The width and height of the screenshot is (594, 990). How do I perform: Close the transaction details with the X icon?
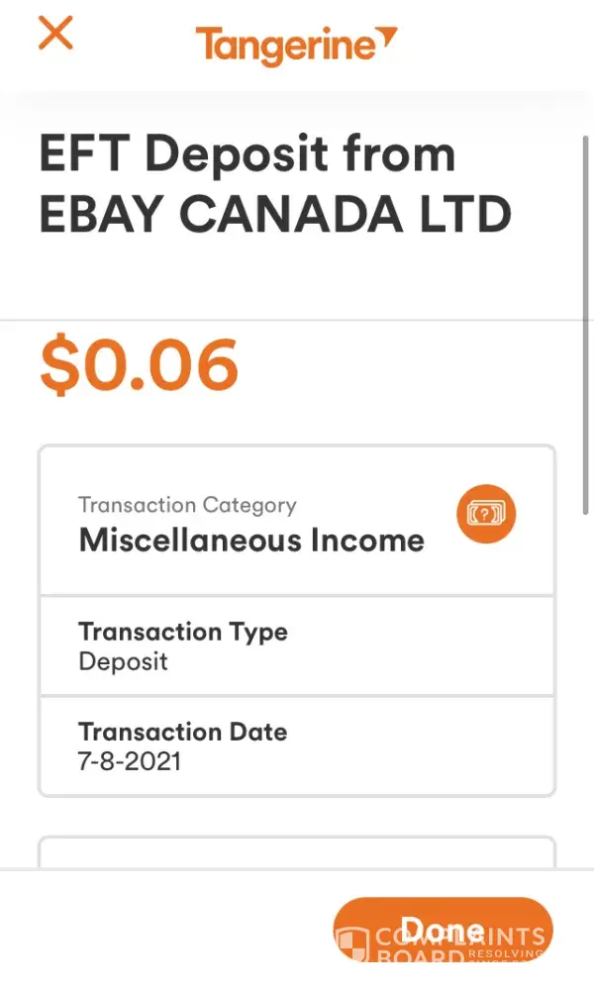coord(55,34)
